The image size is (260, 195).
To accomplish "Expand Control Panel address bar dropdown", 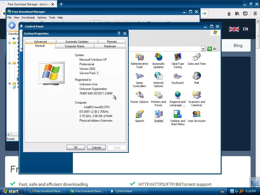I will 203,49.
